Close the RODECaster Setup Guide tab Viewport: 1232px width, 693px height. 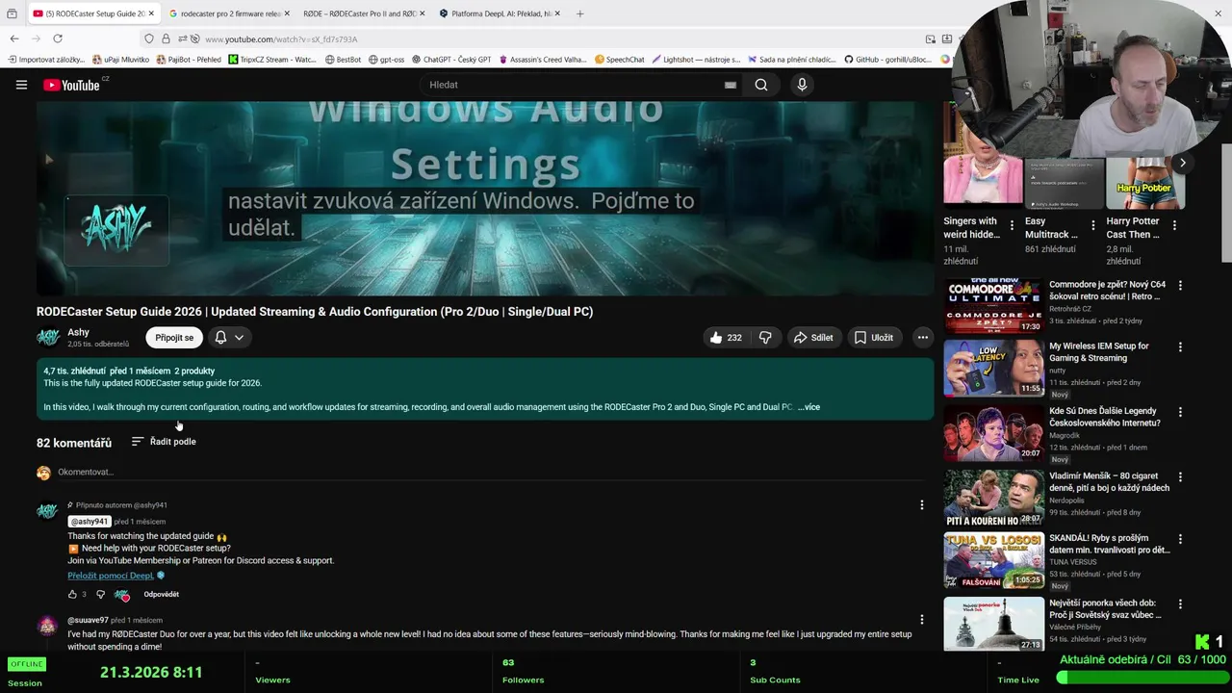151,13
